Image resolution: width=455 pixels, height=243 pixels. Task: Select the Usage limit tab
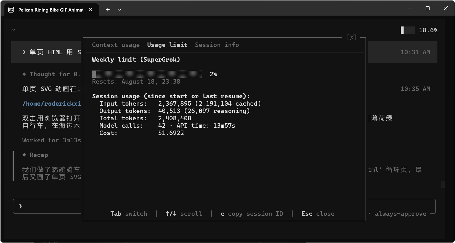click(x=167, y=45)
